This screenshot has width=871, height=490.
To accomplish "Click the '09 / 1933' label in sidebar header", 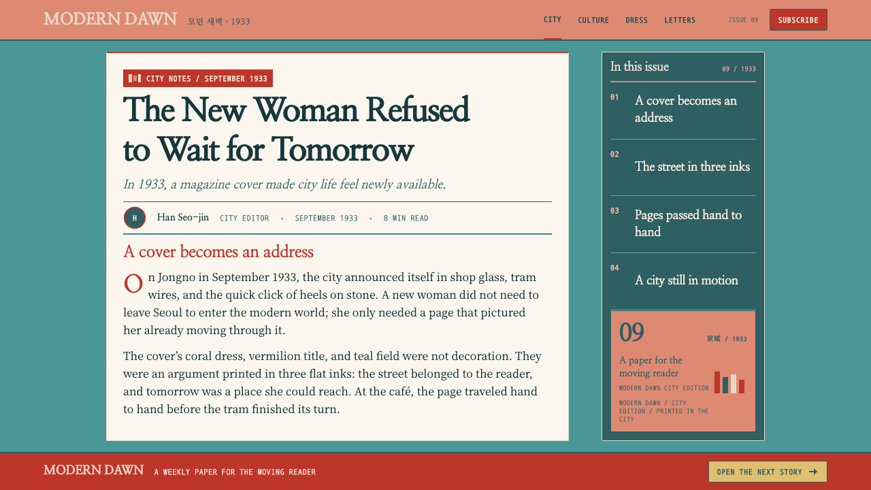I will point(739,69).
